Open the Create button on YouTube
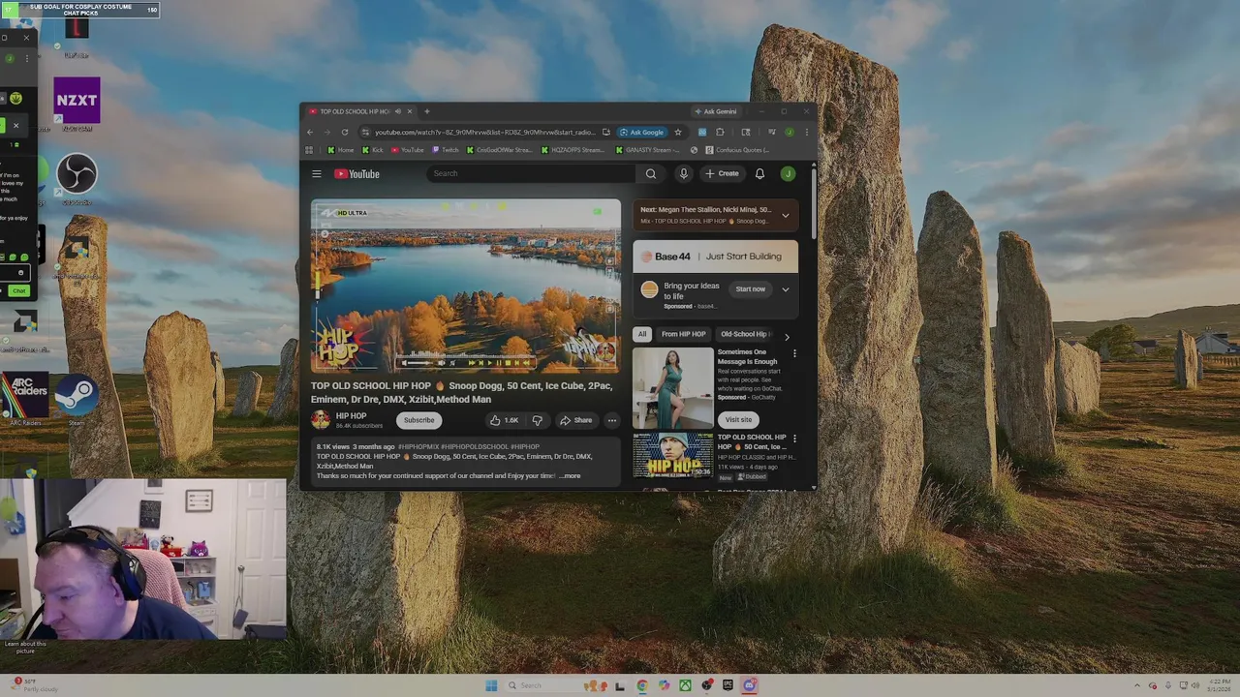1240x697 pixels. tap(723, 174)
